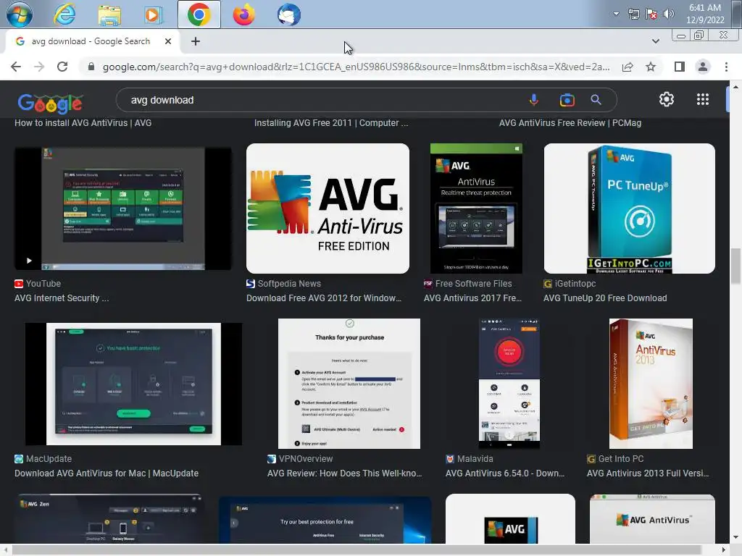This screenshot has height=556, width=742.
Task: Submit search with magnifier icon
Action: (x=596, y=100)
